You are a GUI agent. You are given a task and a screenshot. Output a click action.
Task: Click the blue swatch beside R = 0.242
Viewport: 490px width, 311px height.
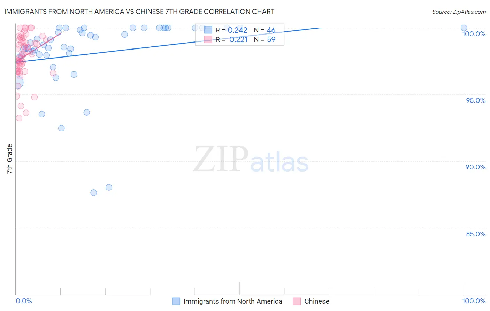coord(208,30)
